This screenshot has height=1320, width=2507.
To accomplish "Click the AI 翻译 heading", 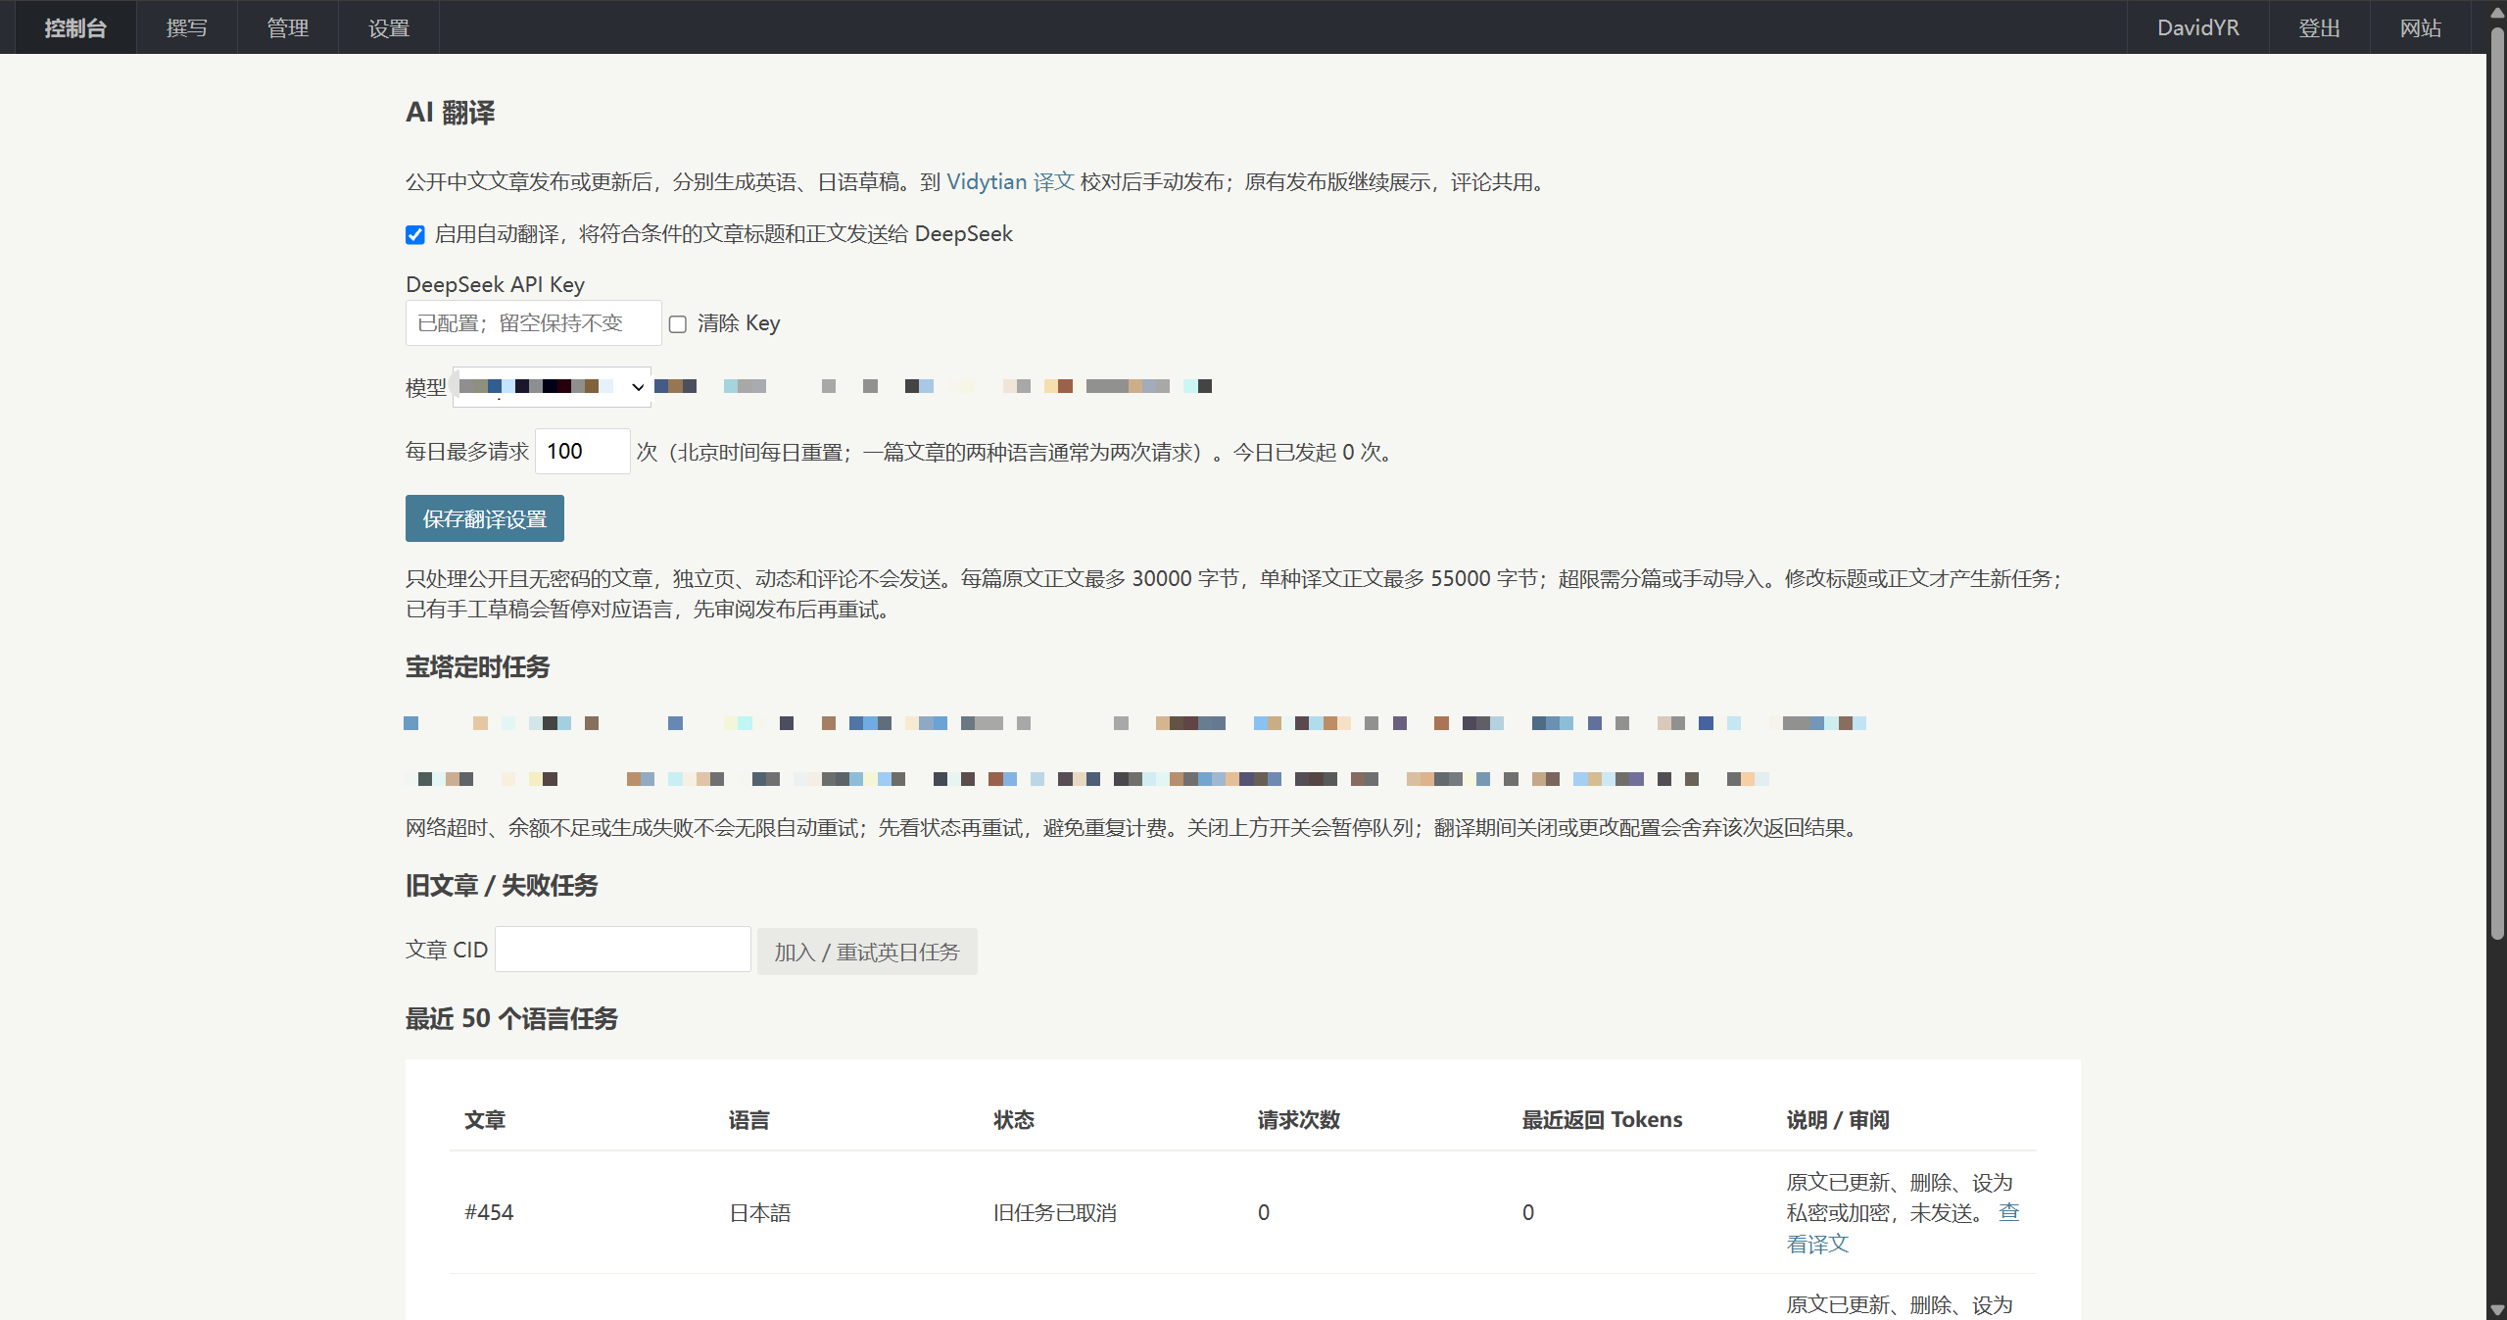I will click(x=451, y=113).
